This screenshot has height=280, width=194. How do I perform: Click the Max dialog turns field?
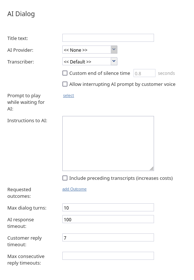(x=108, y=207)
